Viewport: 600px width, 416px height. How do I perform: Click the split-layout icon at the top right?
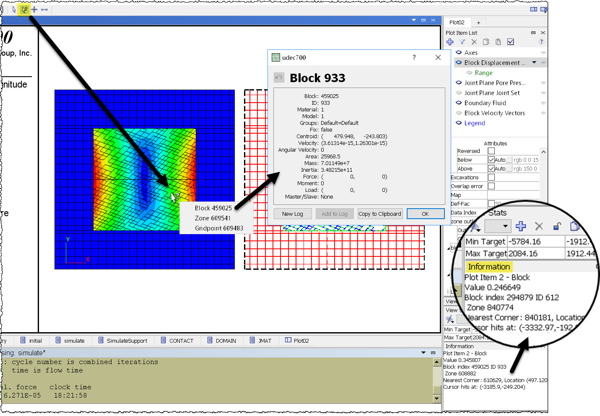coord(534,9)
